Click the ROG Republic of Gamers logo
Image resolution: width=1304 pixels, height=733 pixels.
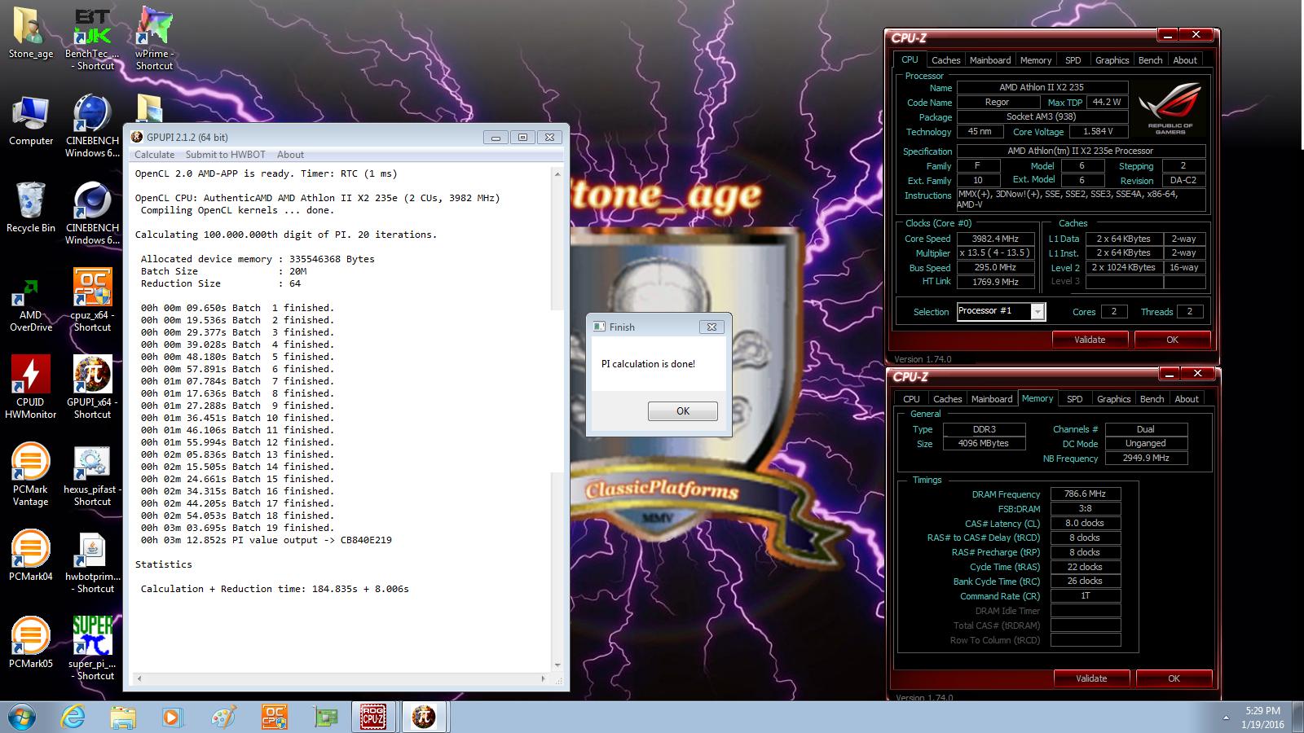pos(1170,108)
